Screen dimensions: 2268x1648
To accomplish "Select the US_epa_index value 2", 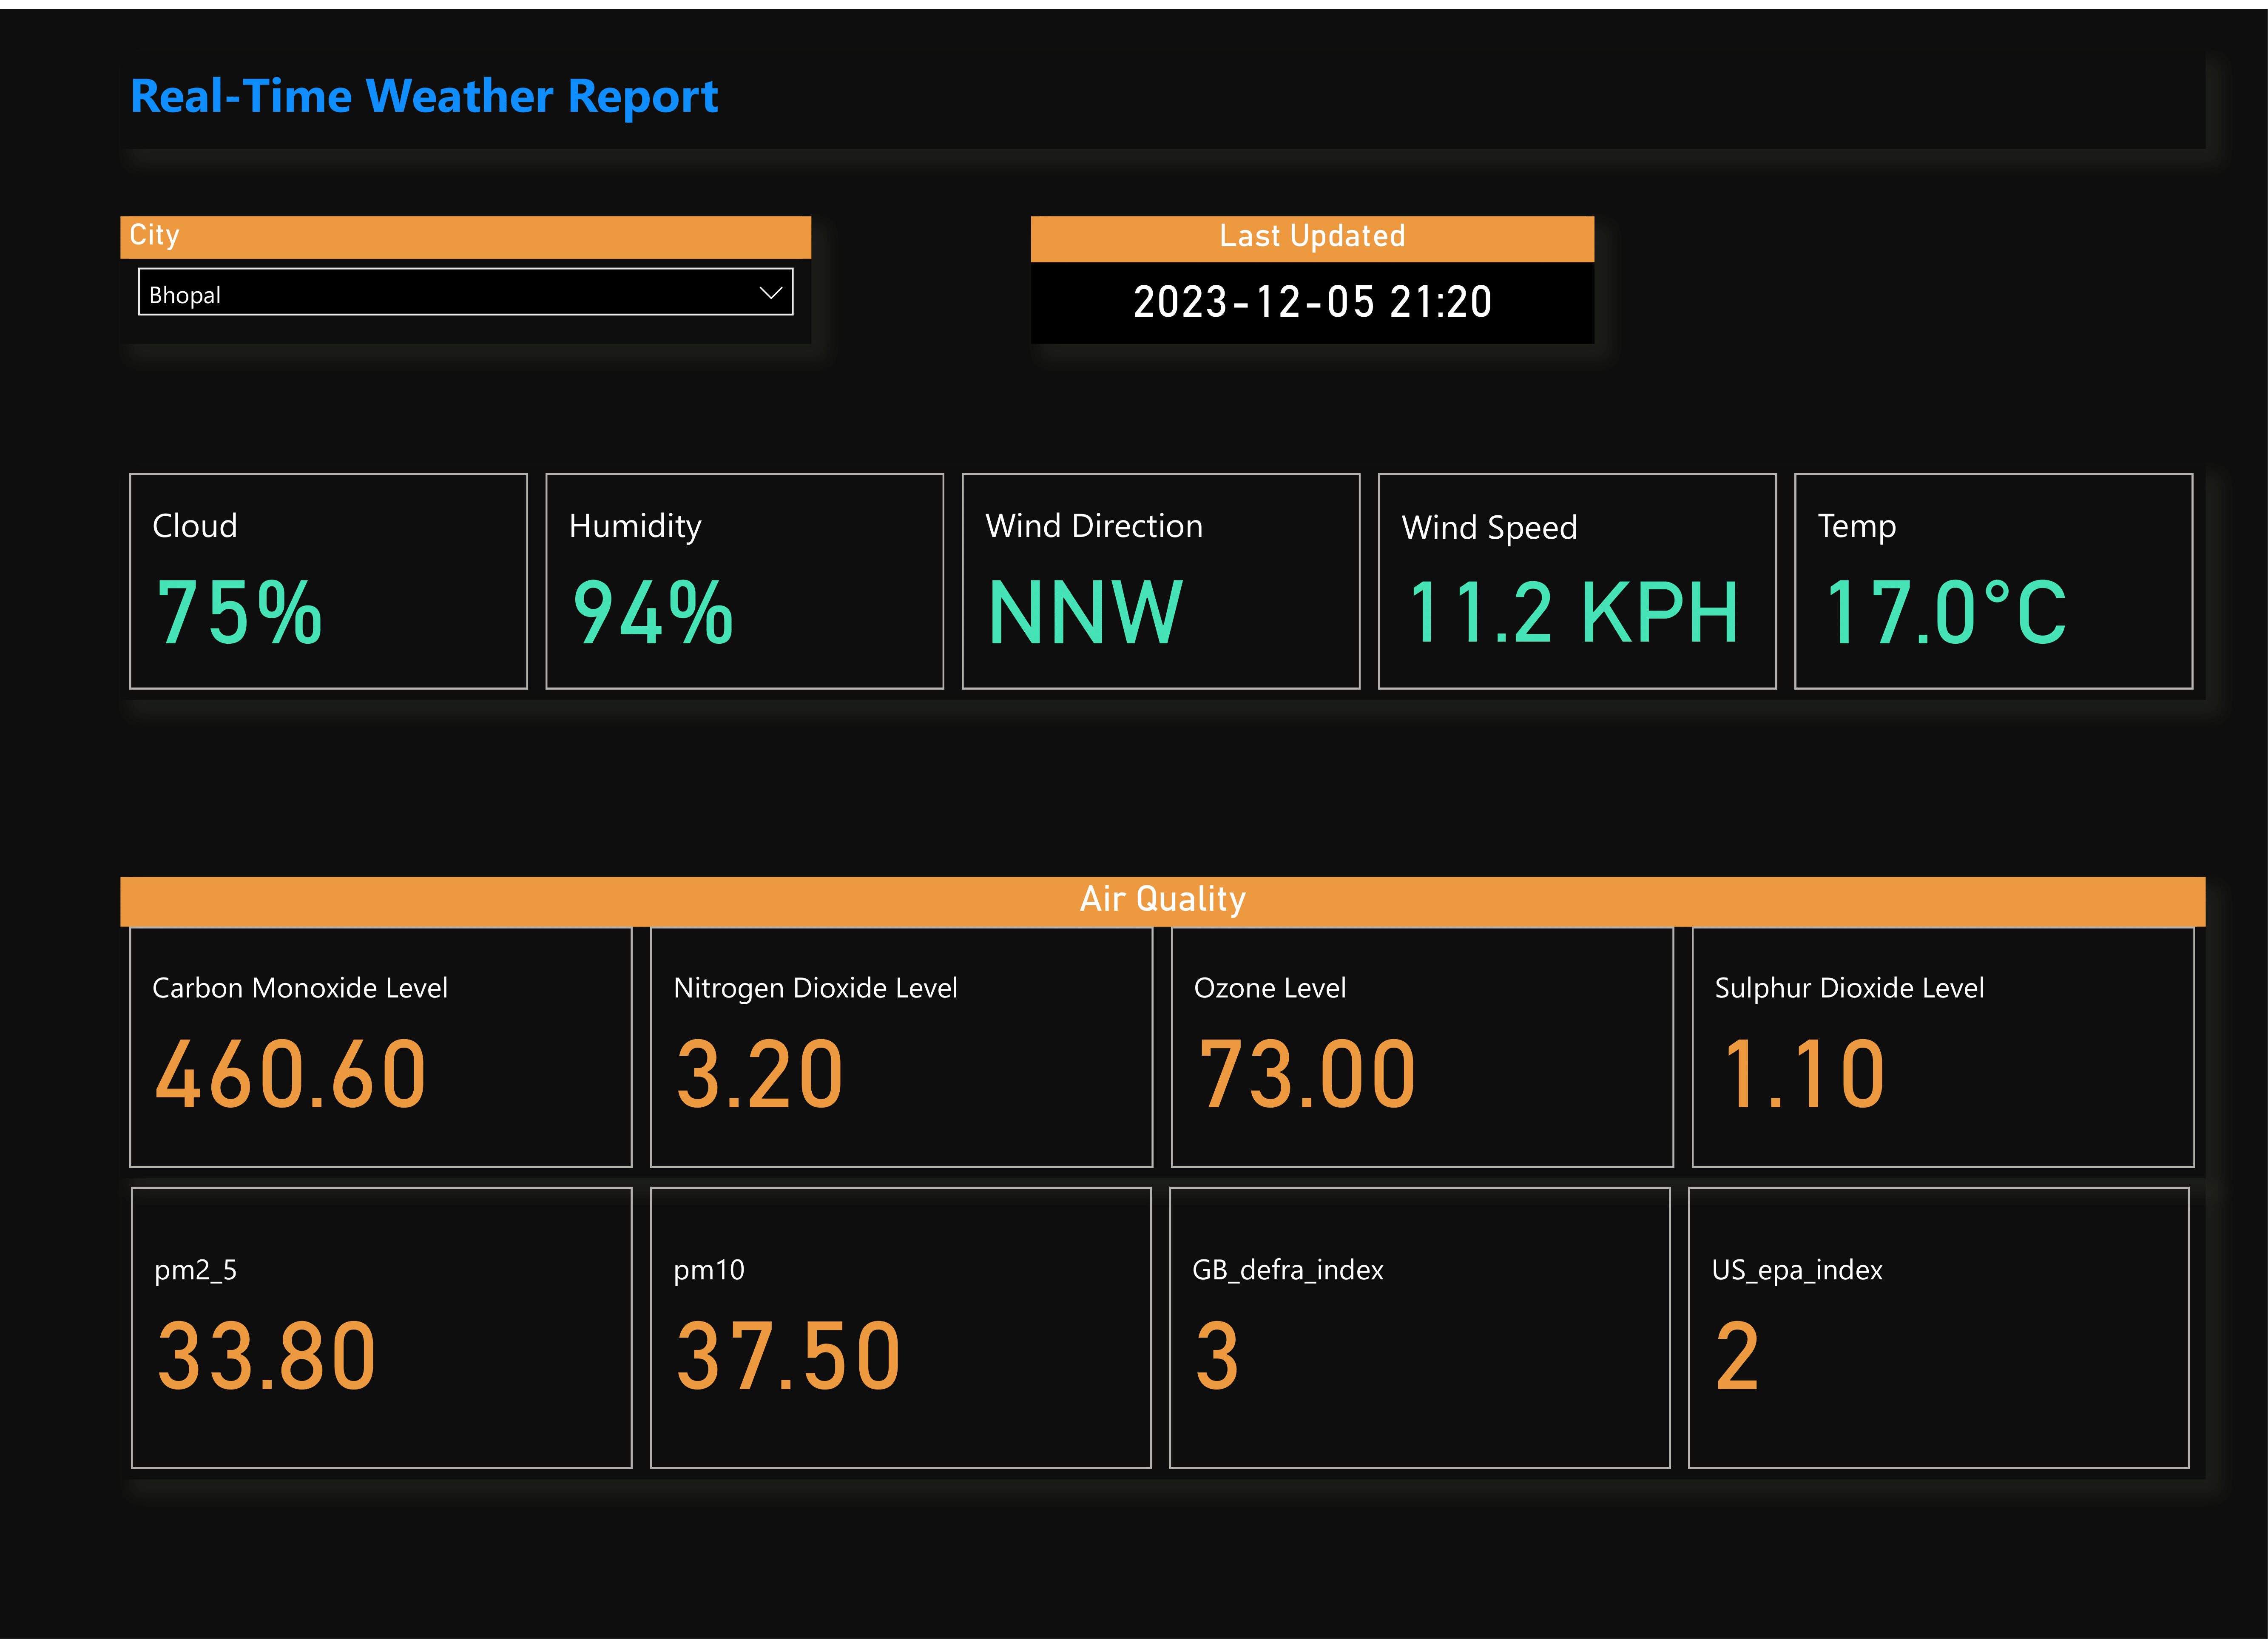I will 1737,1356.
